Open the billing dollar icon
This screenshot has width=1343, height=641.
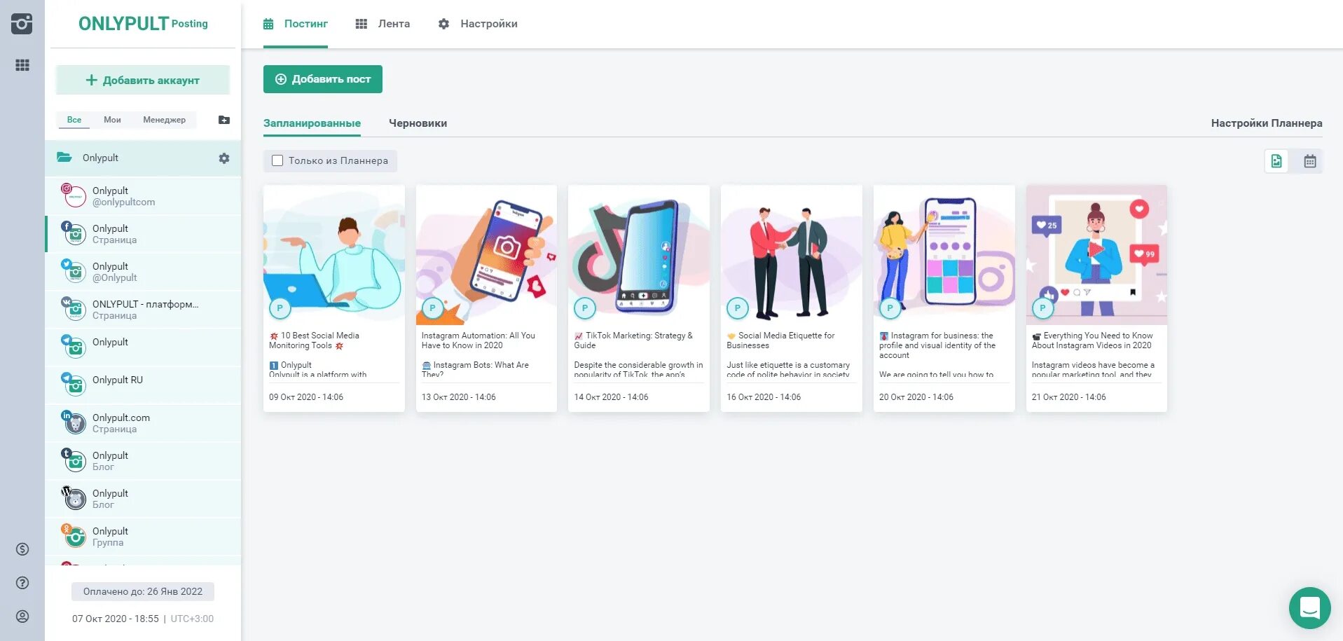[22, 549]
